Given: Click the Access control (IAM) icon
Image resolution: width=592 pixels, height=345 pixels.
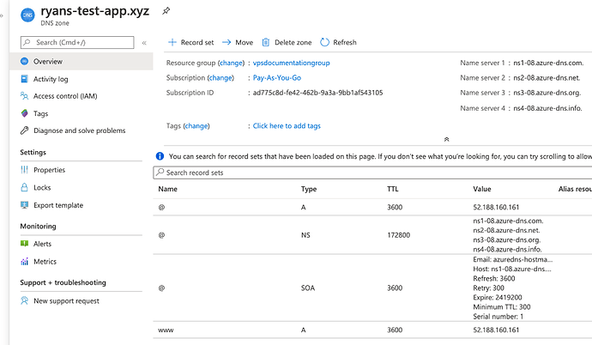Looking at the screenshot, I should tap(25, 96).
